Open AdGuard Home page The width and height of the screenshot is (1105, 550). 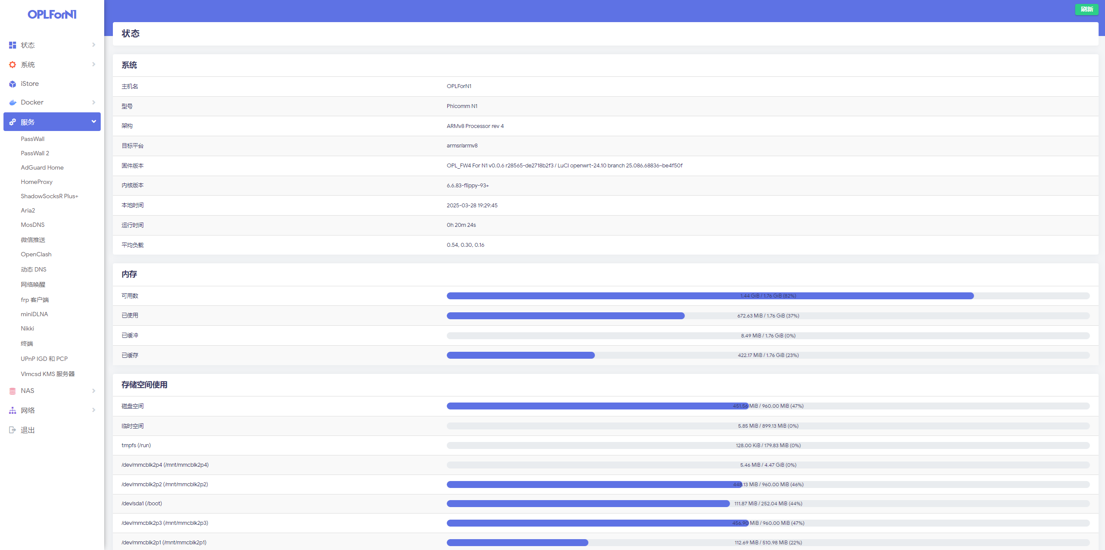click(42, 167)
